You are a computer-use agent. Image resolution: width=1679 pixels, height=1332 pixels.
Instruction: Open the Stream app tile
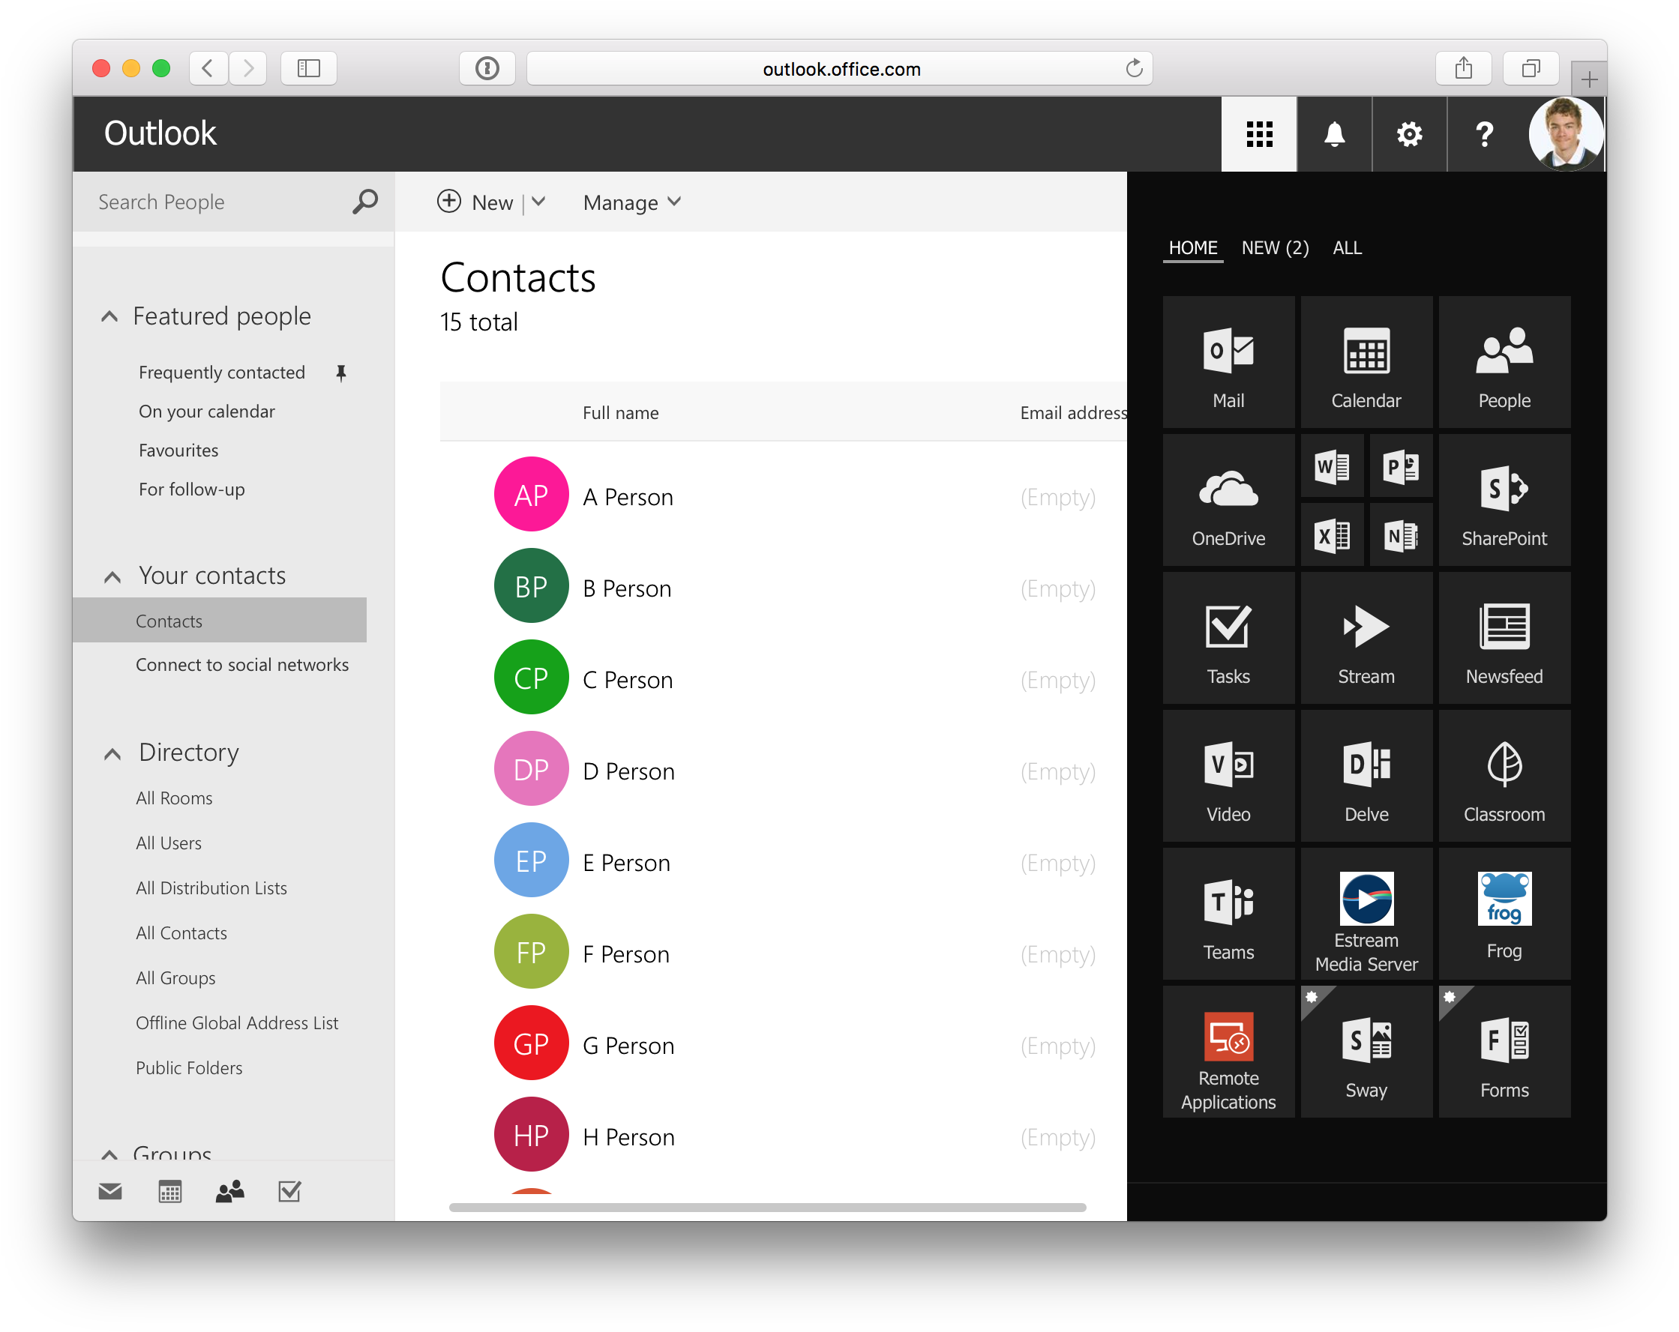pos(1365,639)
